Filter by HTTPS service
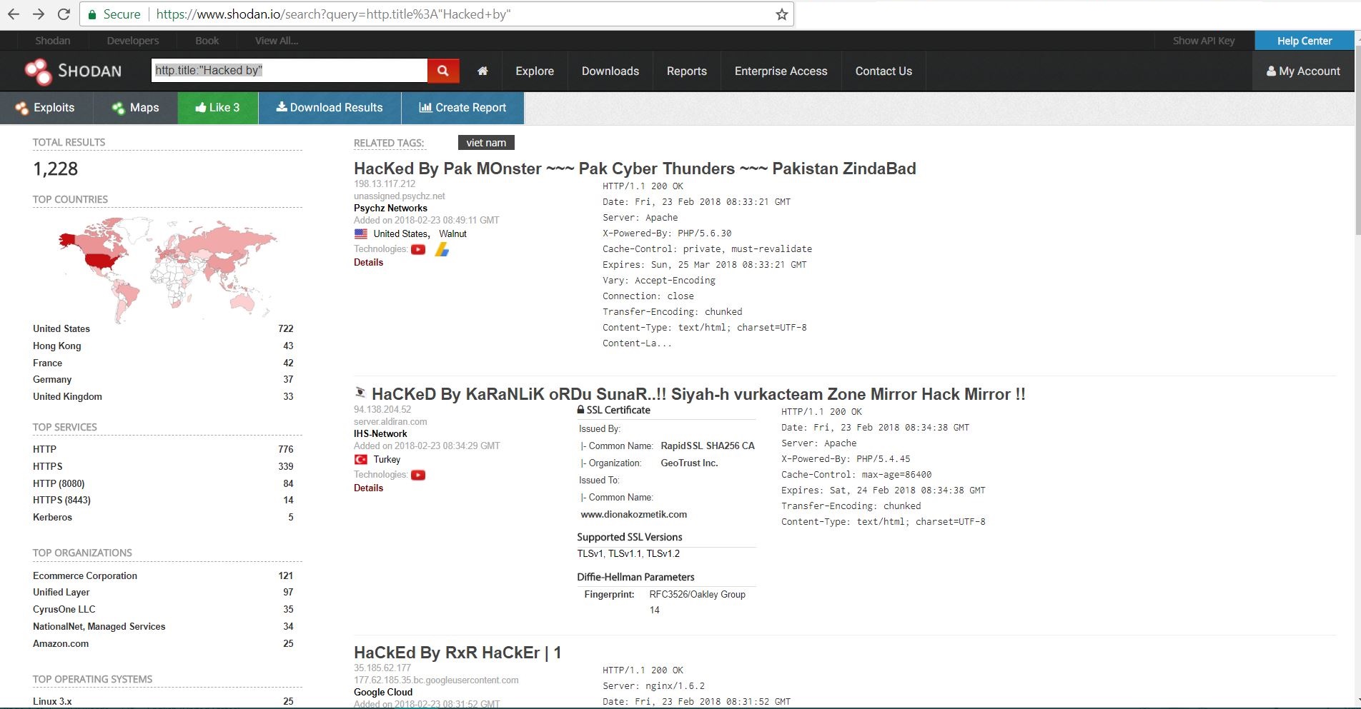Image resolution: width=1361 pixels, height=709 pixels. point(48,466)
